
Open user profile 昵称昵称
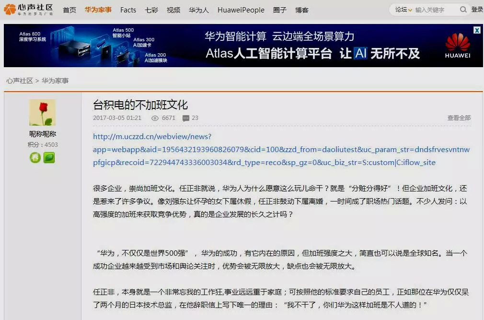(x=43, y=134)
